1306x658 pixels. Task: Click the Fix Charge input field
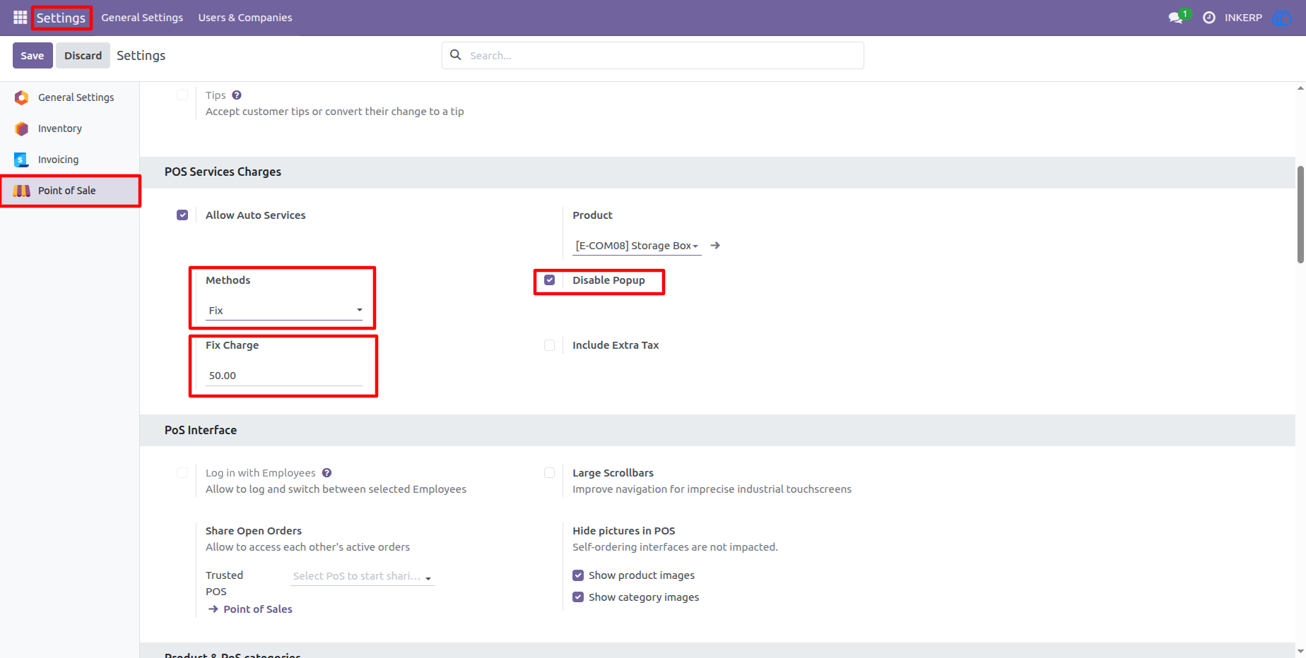[284, 375]
